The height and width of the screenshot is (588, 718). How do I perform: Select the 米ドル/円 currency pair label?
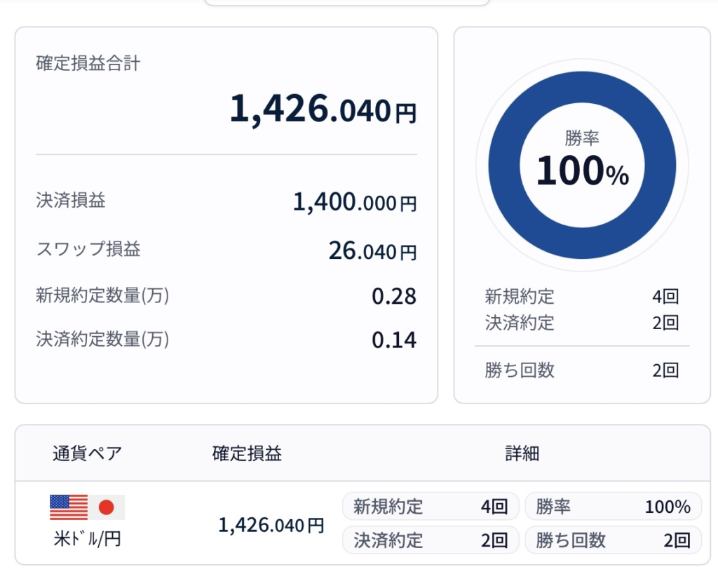88,540
